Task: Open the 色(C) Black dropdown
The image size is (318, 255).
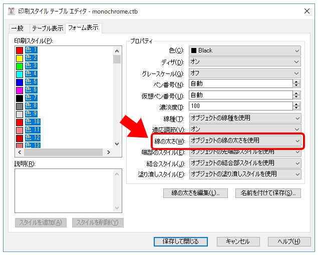Action: (245, 50)
